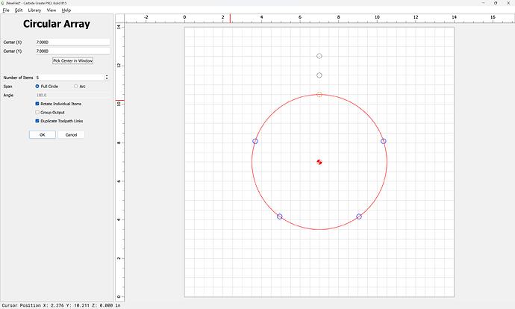The image size is (515, 309).
Task: Cancel the circular array dialog
Action: pyautogui.click(x=71, y=134)
